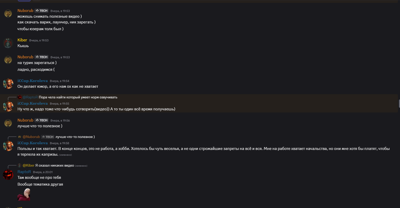Viewport: 400px width, 208px height.
Task: Click the "Вчера, в 19:54" timestamp
Action: [x=60, y=81]
